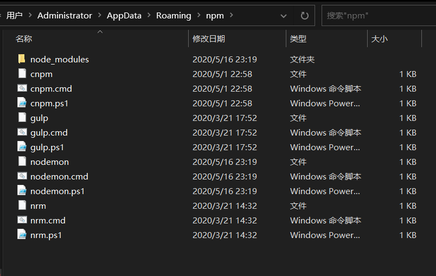Image resolution: width=436 pixels, height=276 pixels.
Task: Select the nrm.cmd file name
Action: (48, 220)
